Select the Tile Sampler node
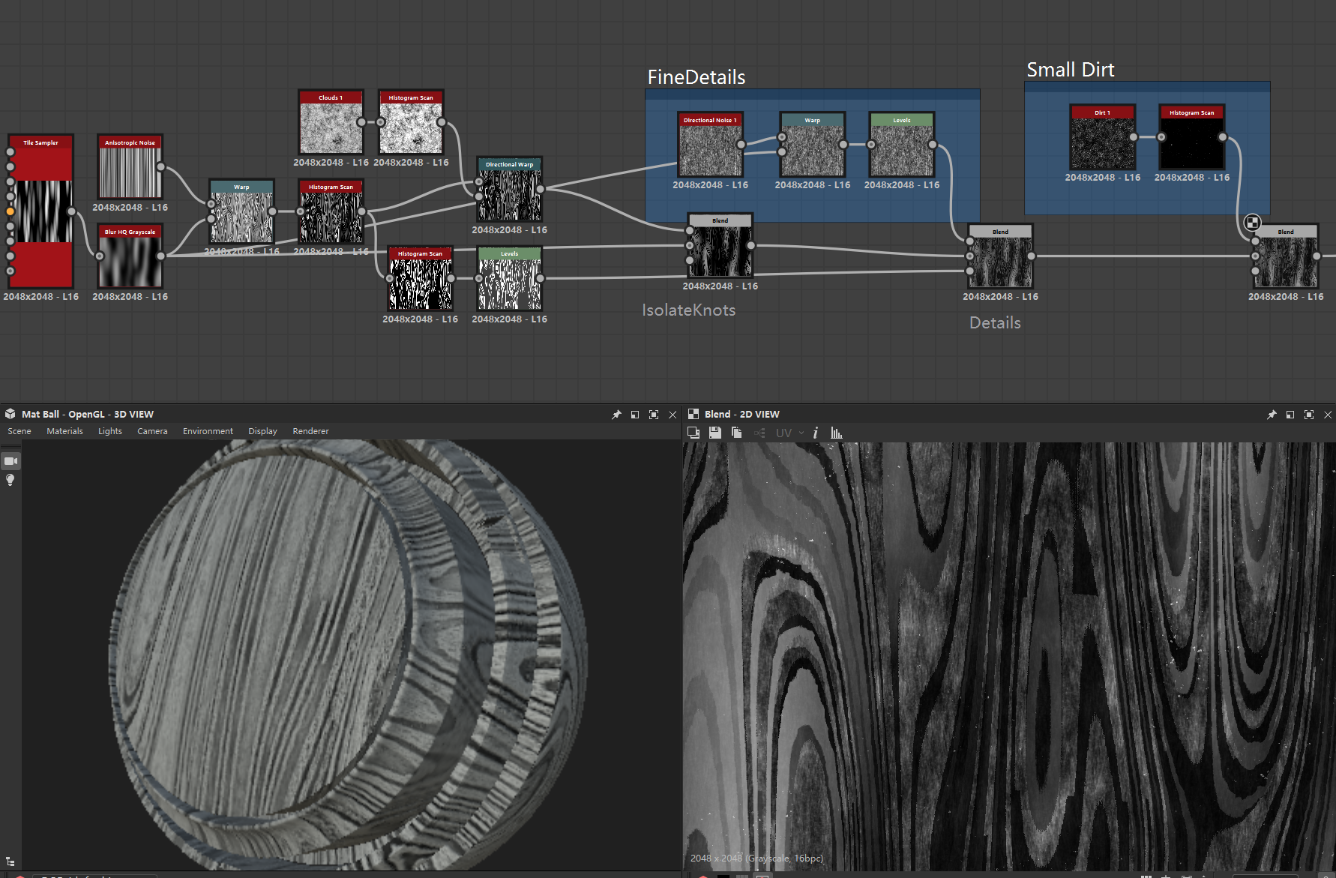Screen dimensions: 1336x878 tap(40, 211)
